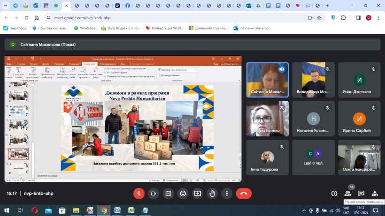Screen dimensions: 385x216
Task: Reload the Meet page
Action: pyautogui.click(x=26, y=18)
